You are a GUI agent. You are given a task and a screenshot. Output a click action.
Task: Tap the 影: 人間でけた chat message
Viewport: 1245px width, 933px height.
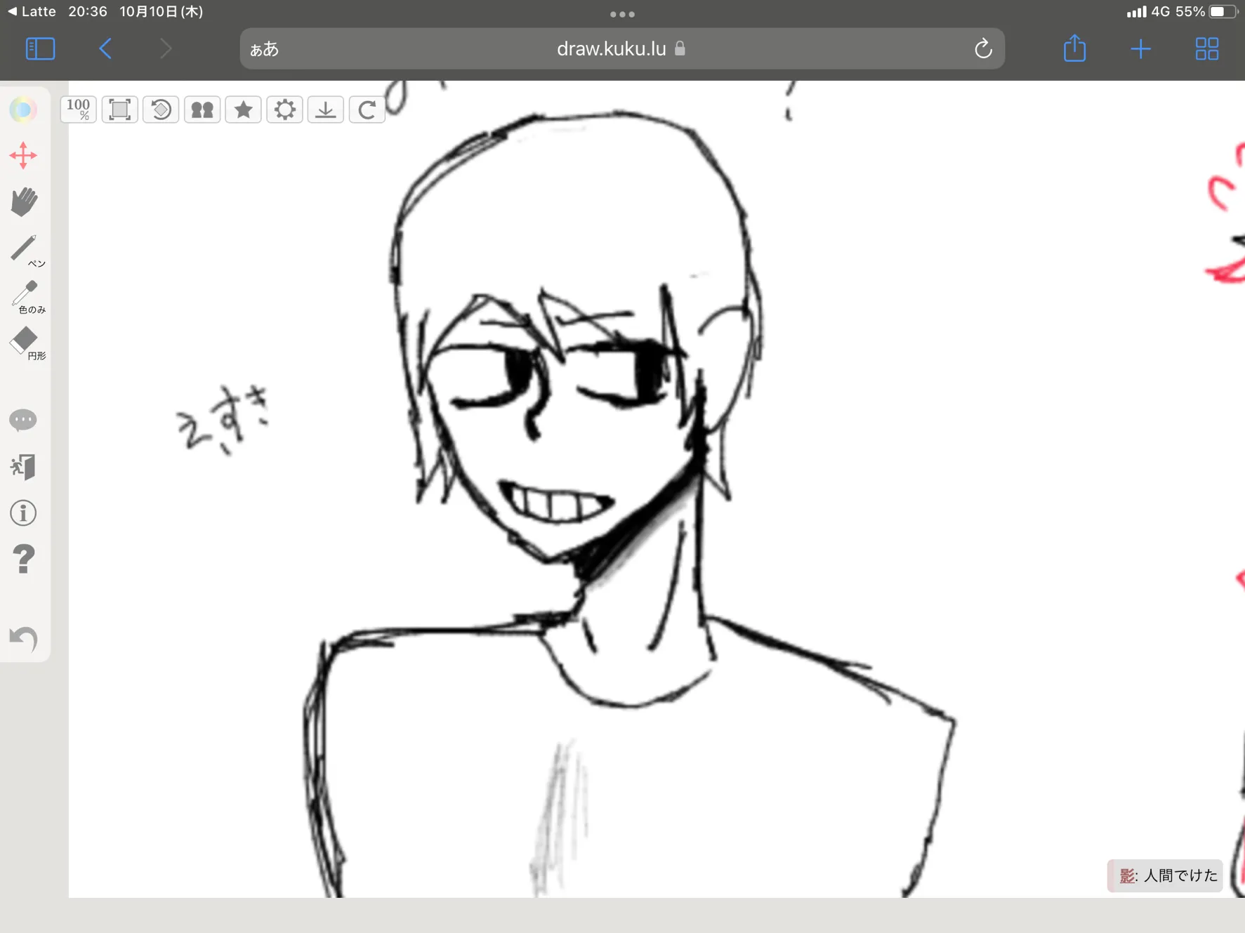[x=1166, y=875]
